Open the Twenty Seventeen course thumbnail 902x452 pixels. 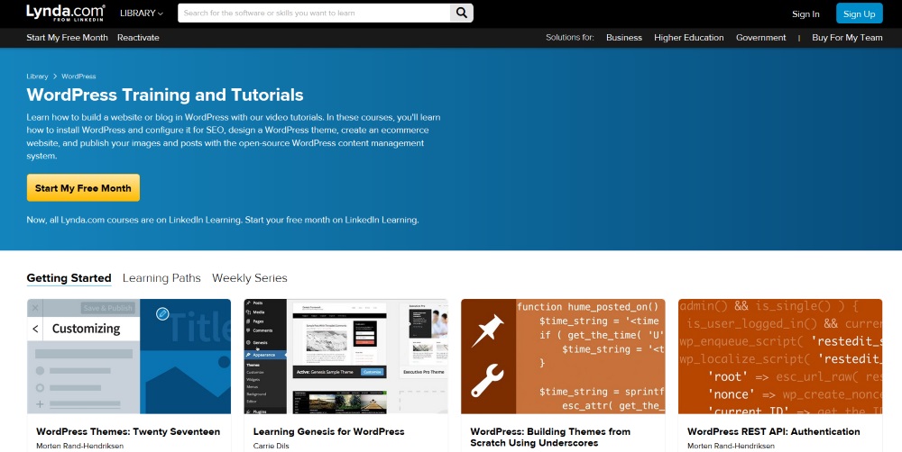tap(129, 356)
